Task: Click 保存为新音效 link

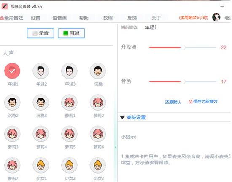Action: point(203,102)
